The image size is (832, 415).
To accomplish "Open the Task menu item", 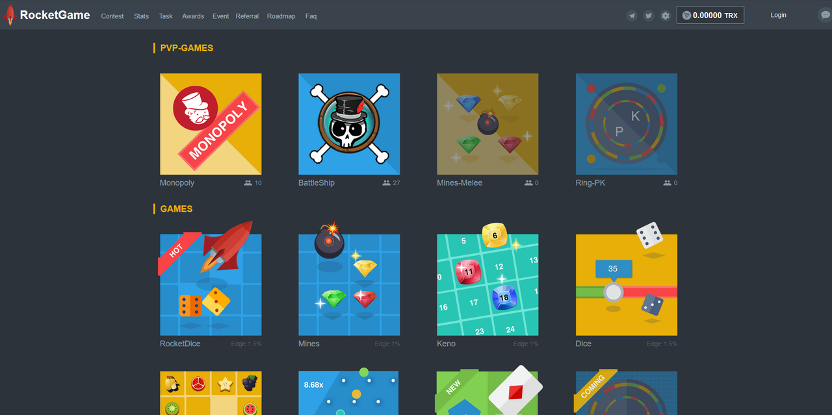I will pyautogui.click(x=166, y=16).
